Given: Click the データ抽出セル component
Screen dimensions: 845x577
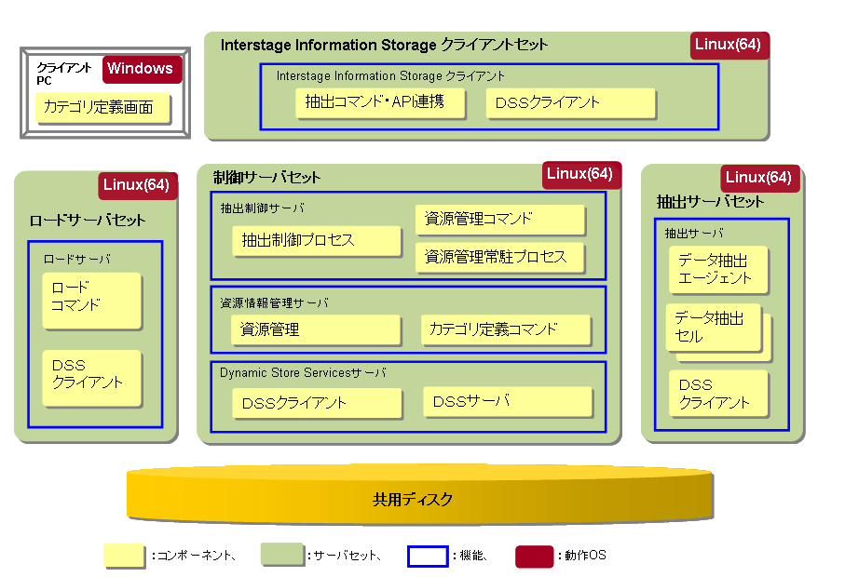Looking at the screenshot, I should point(716,329).
